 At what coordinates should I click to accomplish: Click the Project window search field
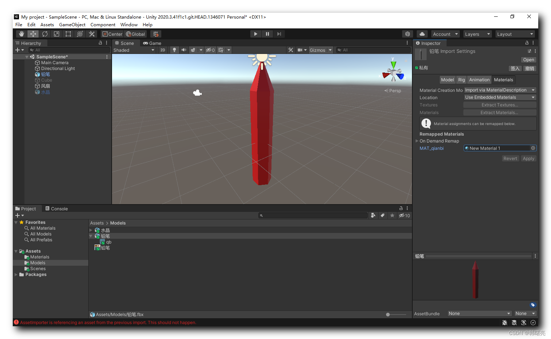click(x=313, y=215)
